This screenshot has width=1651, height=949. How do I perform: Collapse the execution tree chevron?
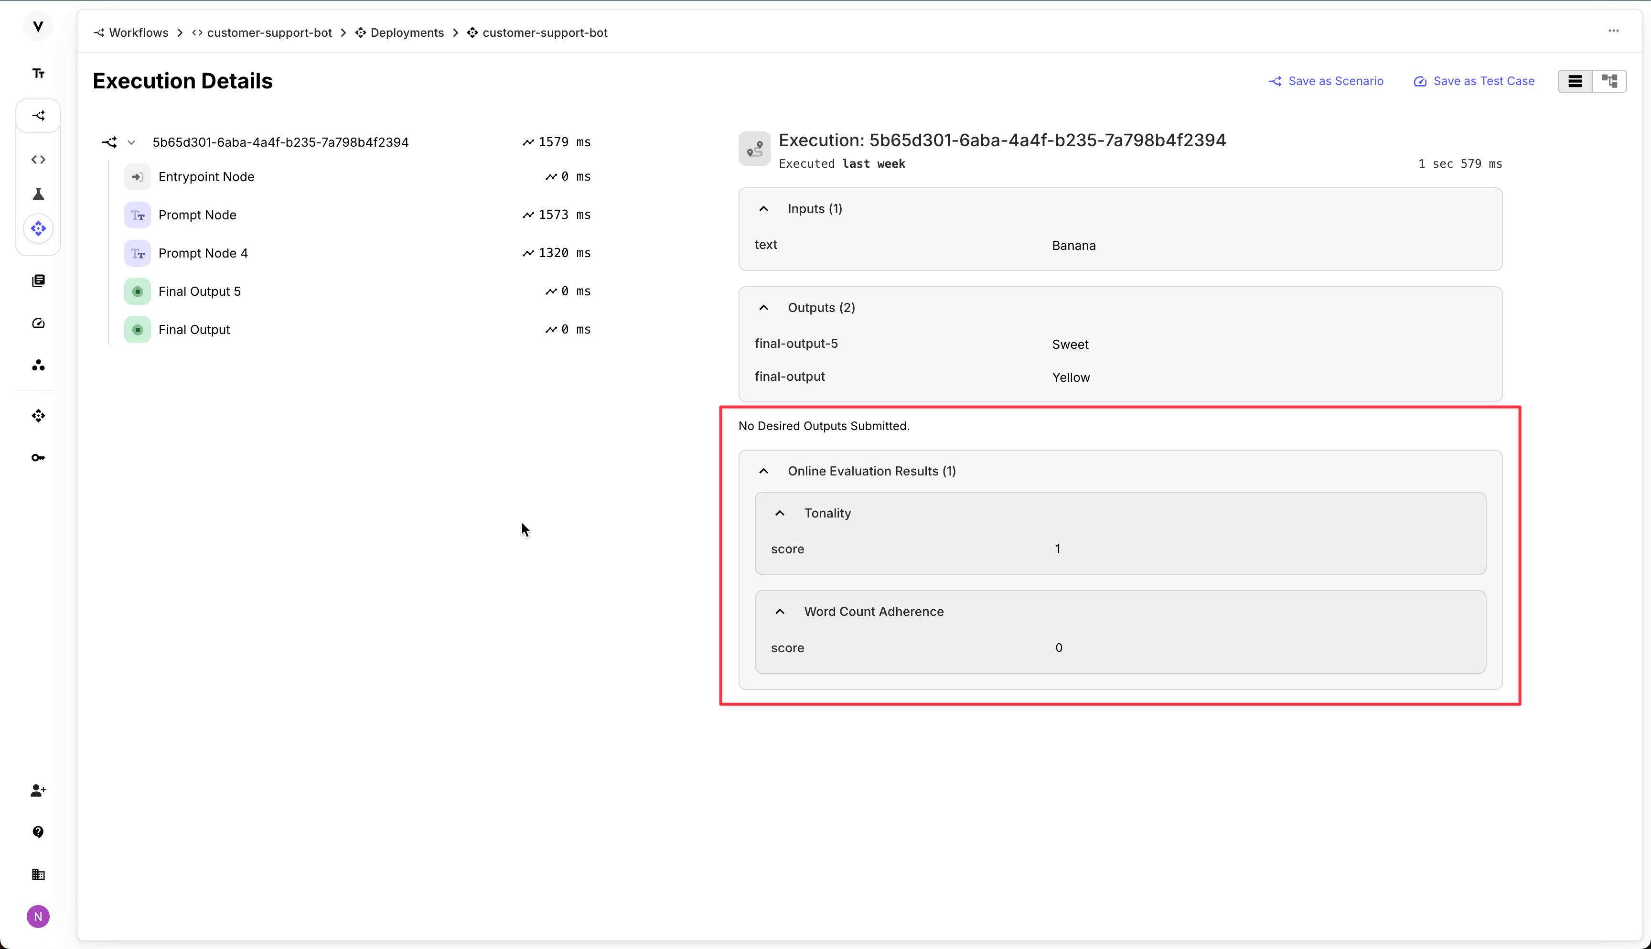[x=131, y=142]
